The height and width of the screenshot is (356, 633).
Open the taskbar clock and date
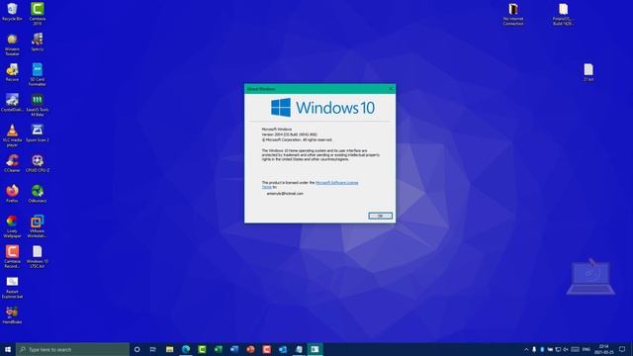[x=603, y=349]
